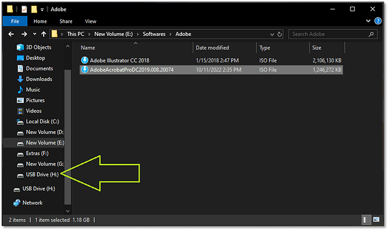Switch to Details view in status bar
The height and width of the screenshot is (231, 389).
tap(366, 220)
